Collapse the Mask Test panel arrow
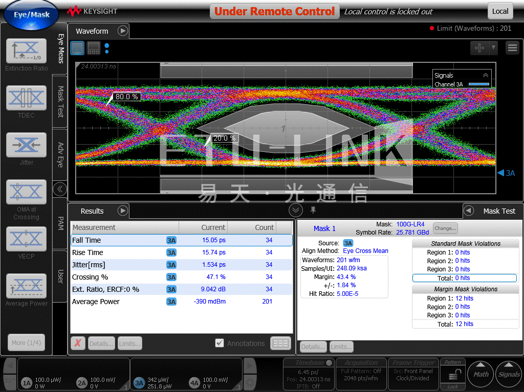The width and height of the screenshot is (524, 392). click(469, 211)
